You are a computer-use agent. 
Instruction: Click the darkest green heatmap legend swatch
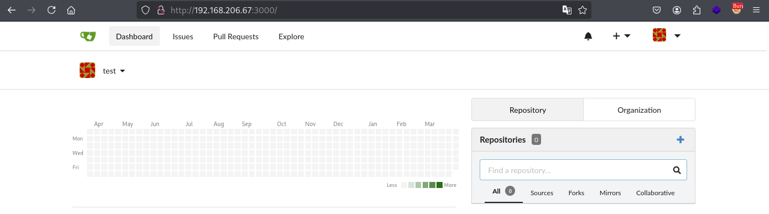pos(439,185)
